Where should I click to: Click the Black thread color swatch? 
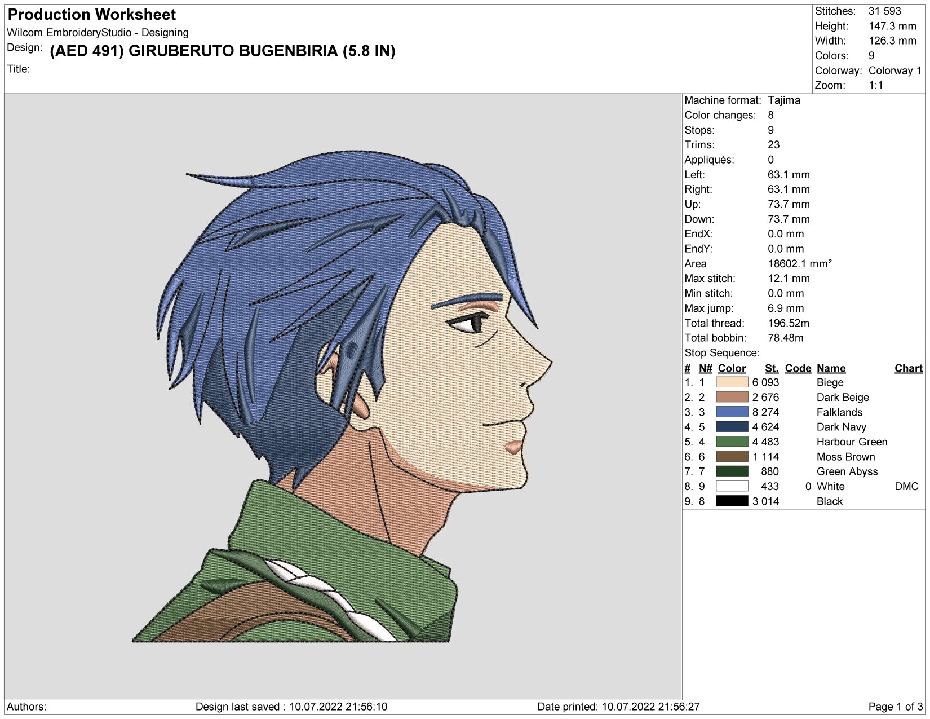(732, 501)
